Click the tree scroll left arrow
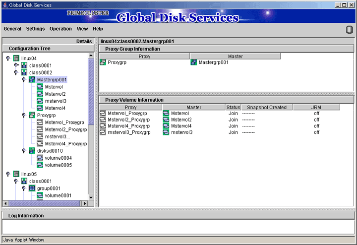Viewport: 357px width, 245px height. (x=5, y=203)
